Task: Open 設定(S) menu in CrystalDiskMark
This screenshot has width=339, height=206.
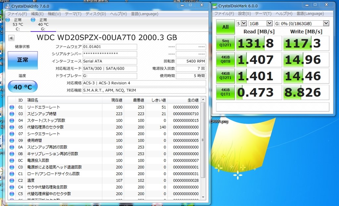Action: coord(244,14)
